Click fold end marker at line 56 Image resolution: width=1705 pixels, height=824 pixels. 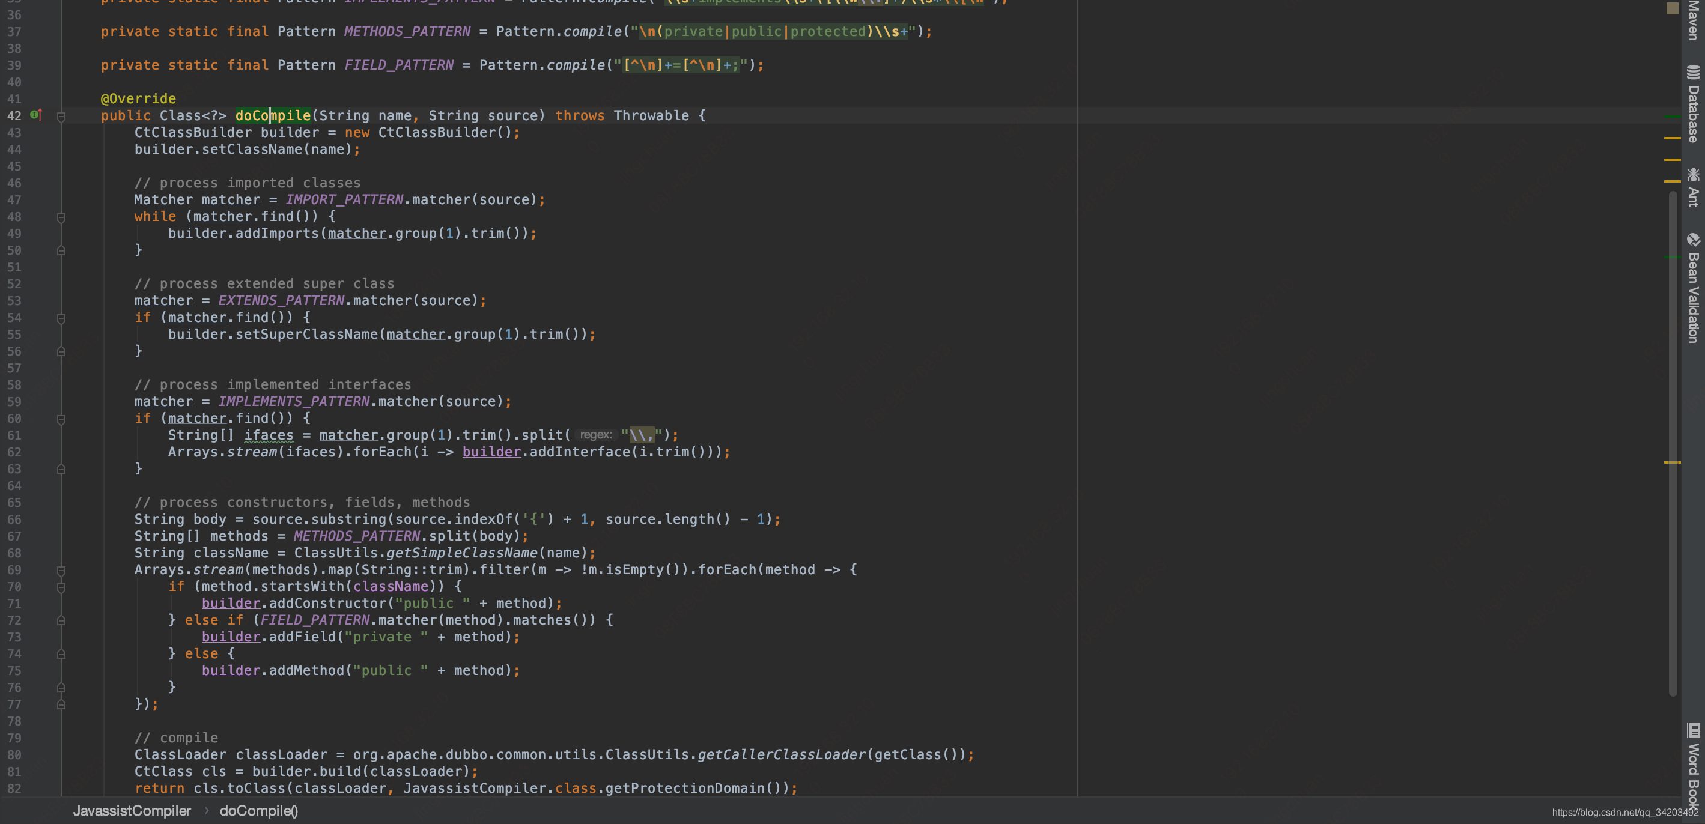point(61,351)
